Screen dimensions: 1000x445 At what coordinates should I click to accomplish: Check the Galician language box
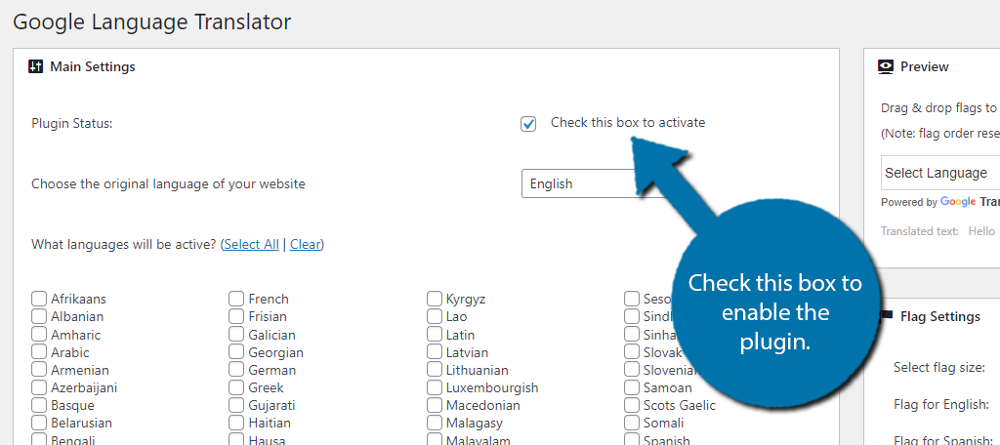[236, 334]
